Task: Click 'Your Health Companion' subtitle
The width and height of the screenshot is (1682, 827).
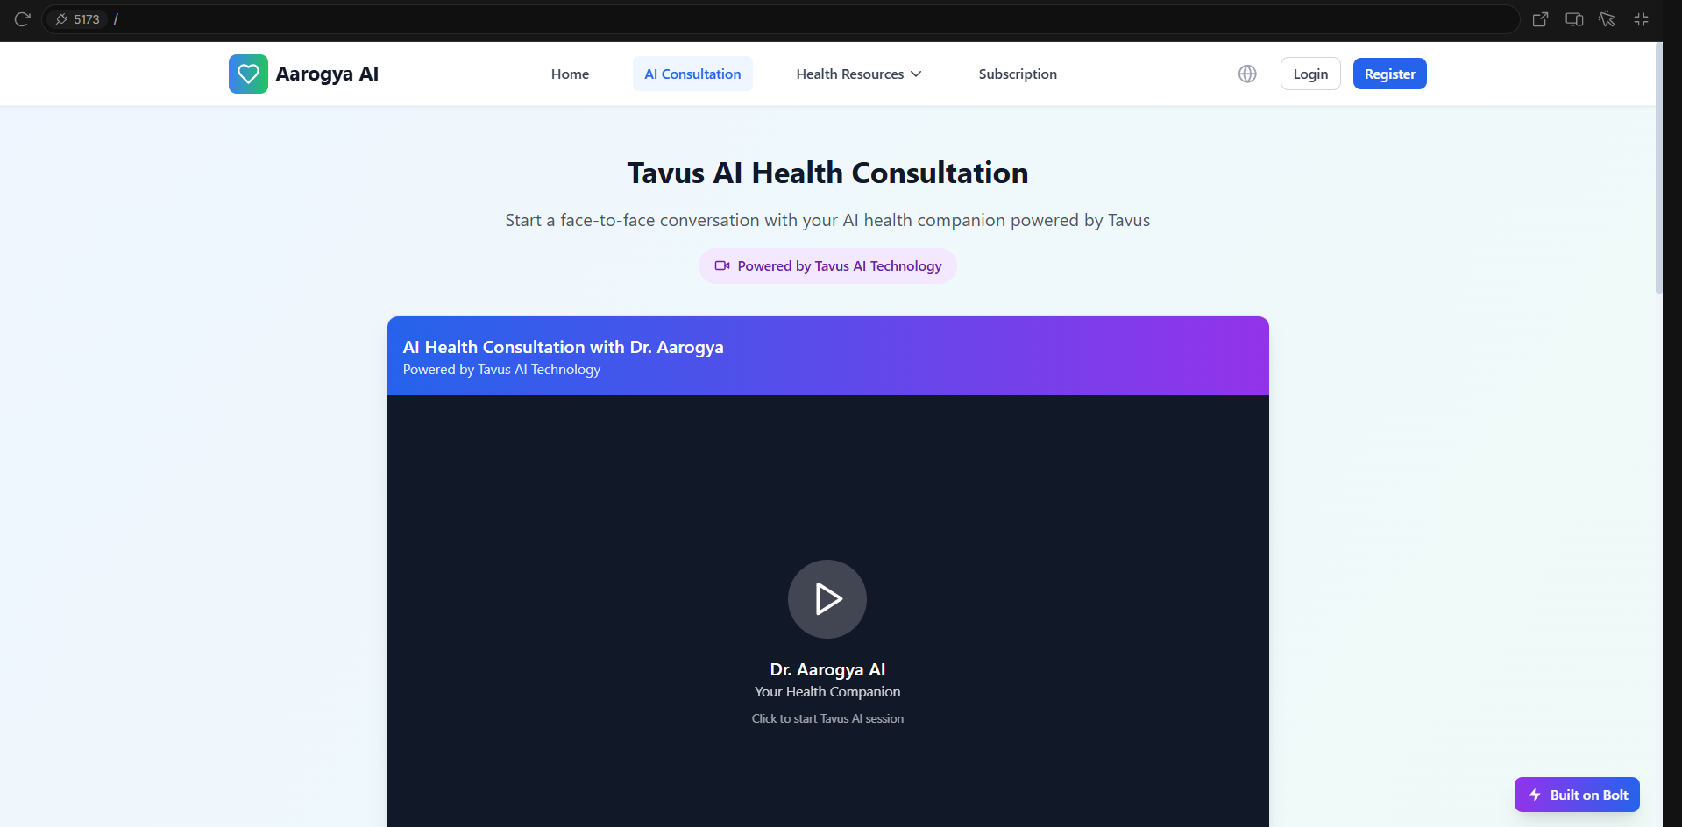Action: pos(827,691)
